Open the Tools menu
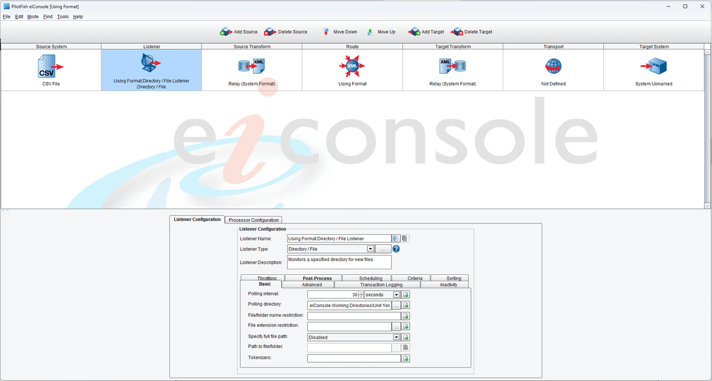Screen dimensions: 712x381 pos(63,16)
